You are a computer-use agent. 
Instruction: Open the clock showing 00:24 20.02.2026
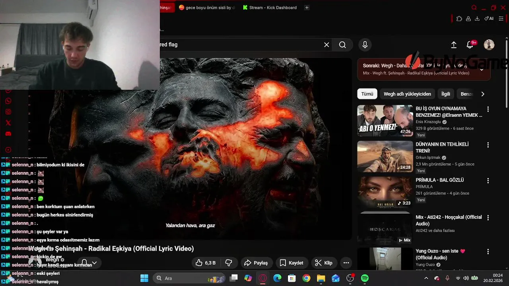[x=493, y=278]
